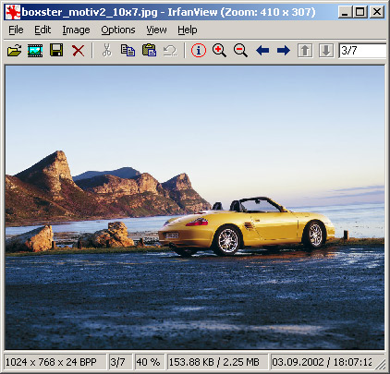390x374 pixels.
Task: Open the Help menu
Action: coord(188,30)
